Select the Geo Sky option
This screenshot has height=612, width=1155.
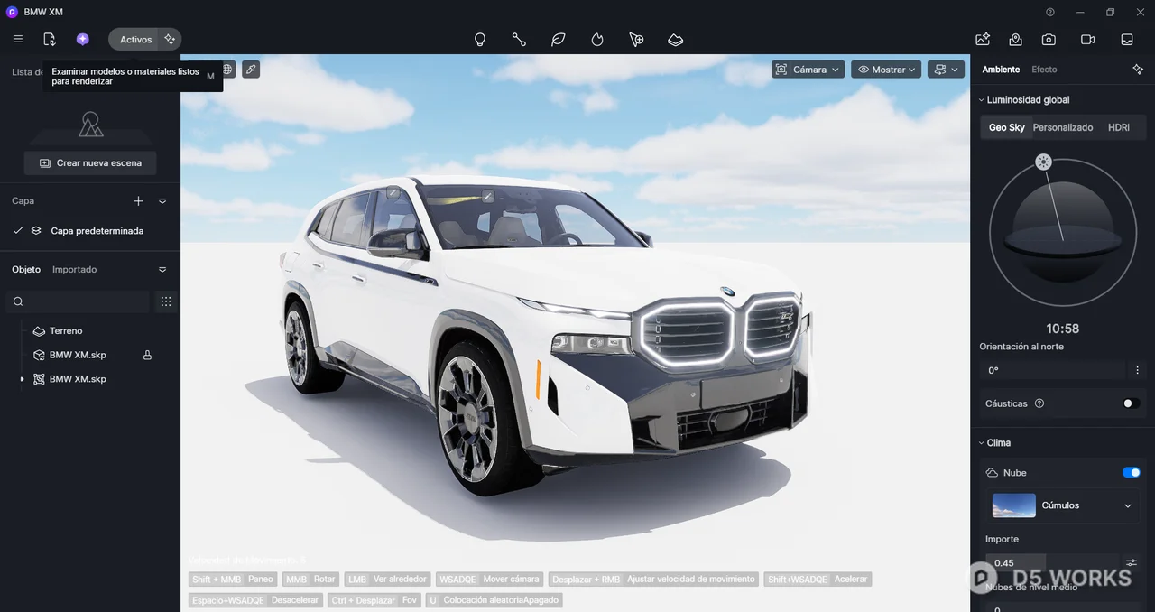click(1006, 127)
